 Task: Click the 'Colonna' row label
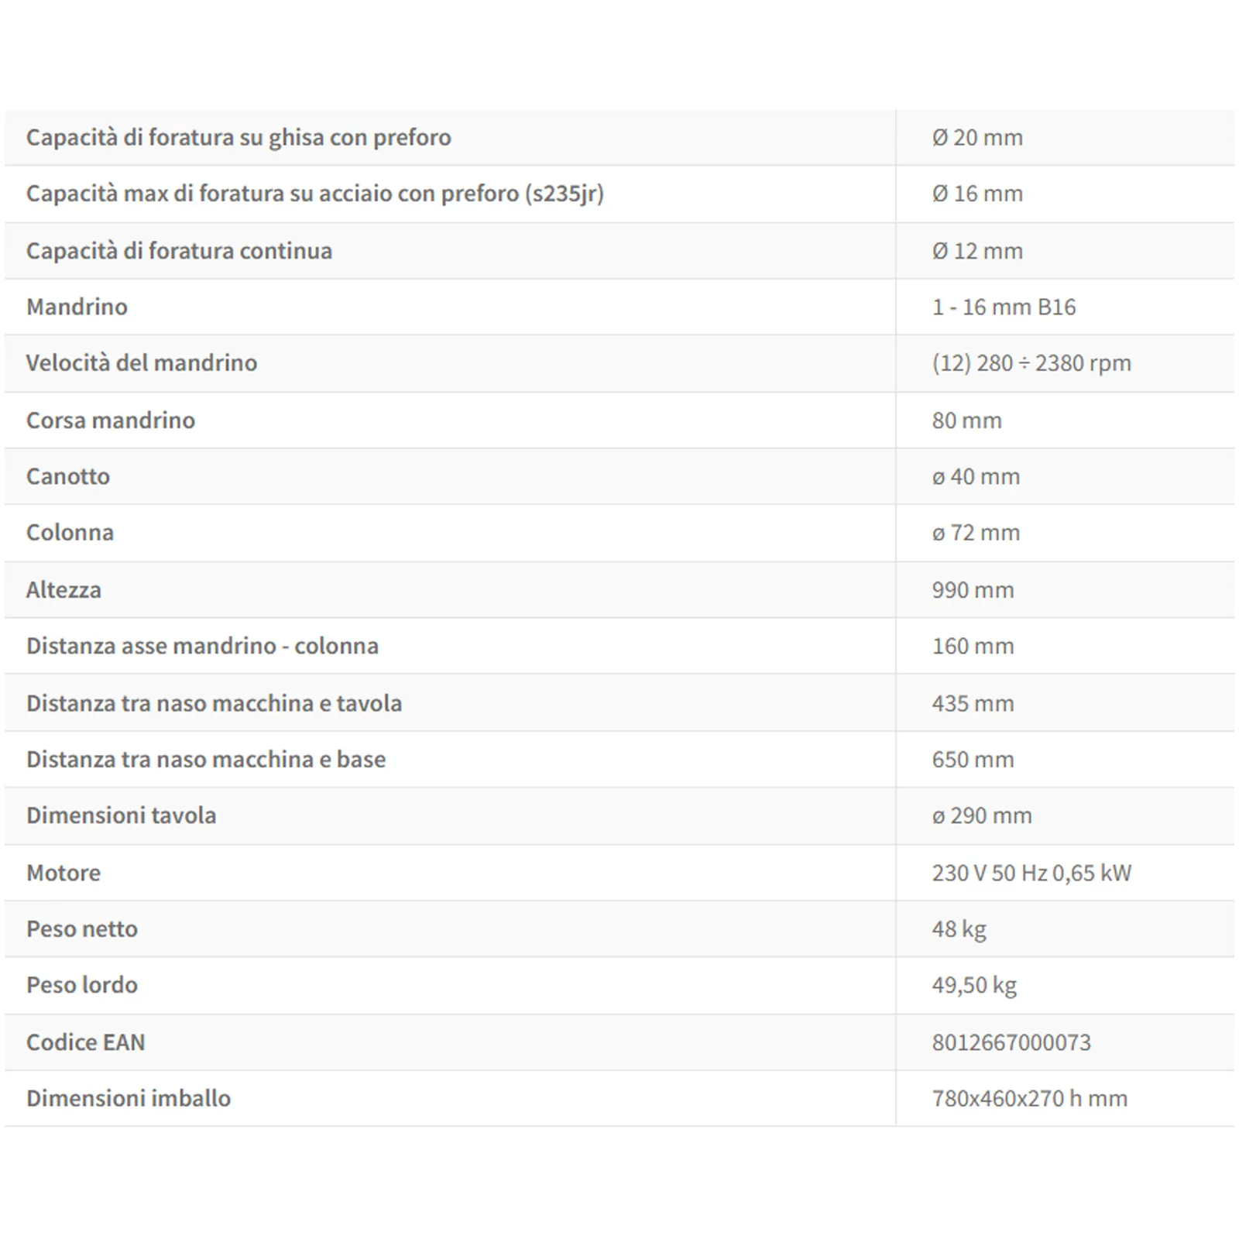(x=70, y=532)
